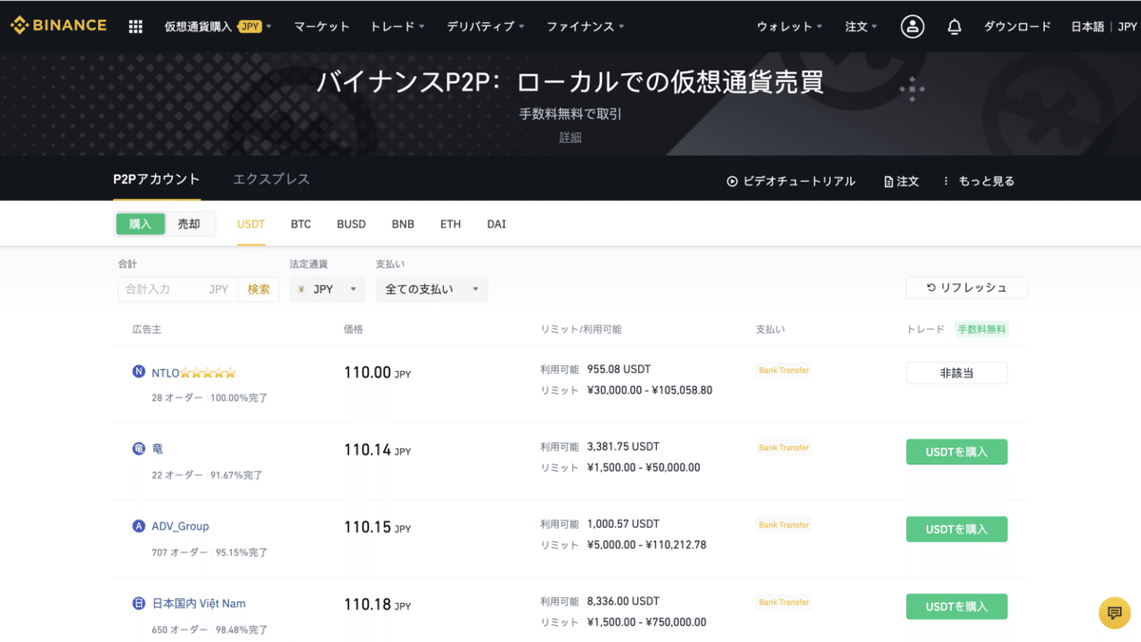The image size is (1141, 642).
Task: Select the BTC currency tab
Action: (x=300, y=224)
